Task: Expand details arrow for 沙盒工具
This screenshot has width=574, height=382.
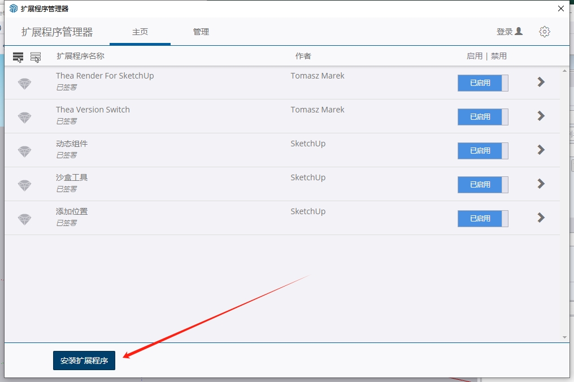Action: pos(541,184)
